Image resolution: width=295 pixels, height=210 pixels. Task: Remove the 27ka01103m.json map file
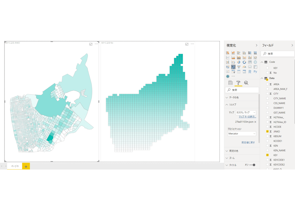point(255,122)
